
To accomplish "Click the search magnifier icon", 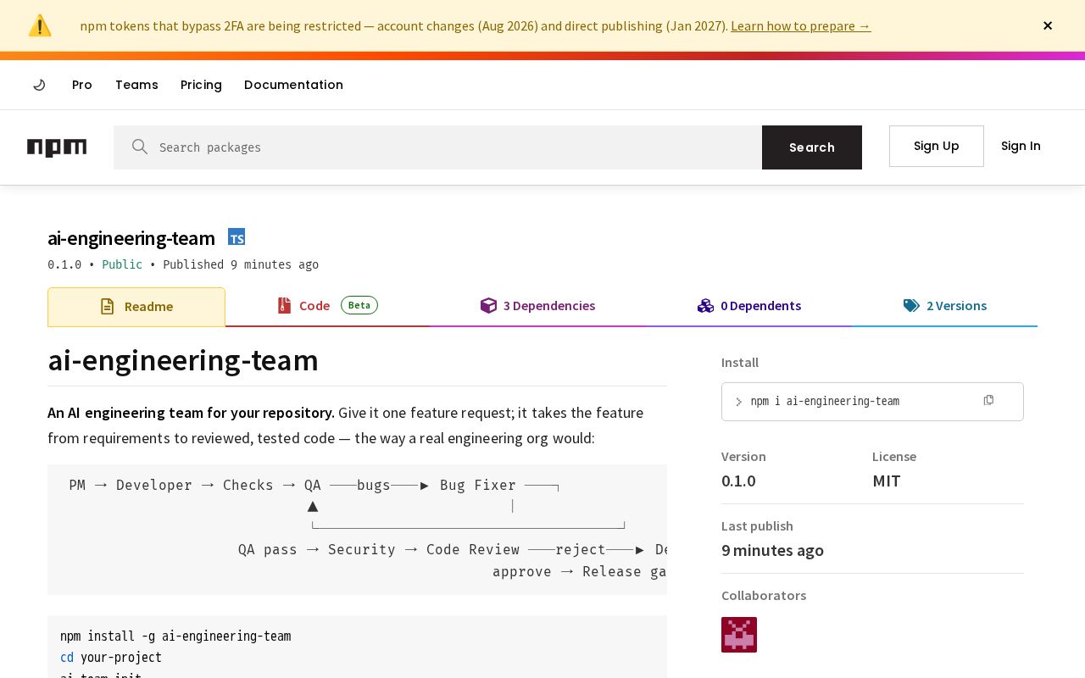I will click(x=140, y=147).
